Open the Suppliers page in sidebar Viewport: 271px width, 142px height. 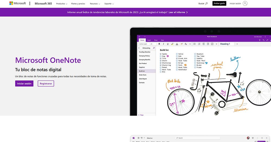(142, 67)
